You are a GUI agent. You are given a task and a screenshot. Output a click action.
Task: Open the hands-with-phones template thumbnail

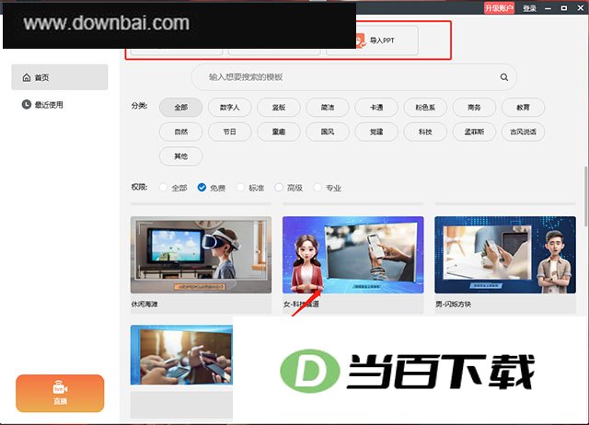pyautogui.click(x=181, y=355)
